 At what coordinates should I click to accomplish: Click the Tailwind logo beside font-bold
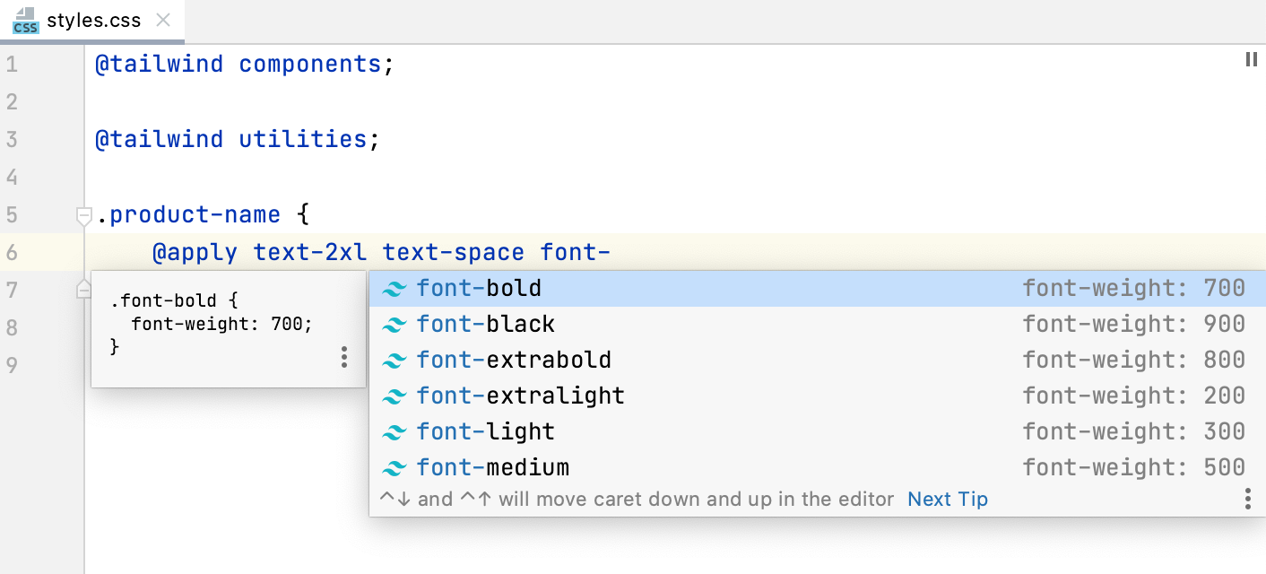pos(395,288)
